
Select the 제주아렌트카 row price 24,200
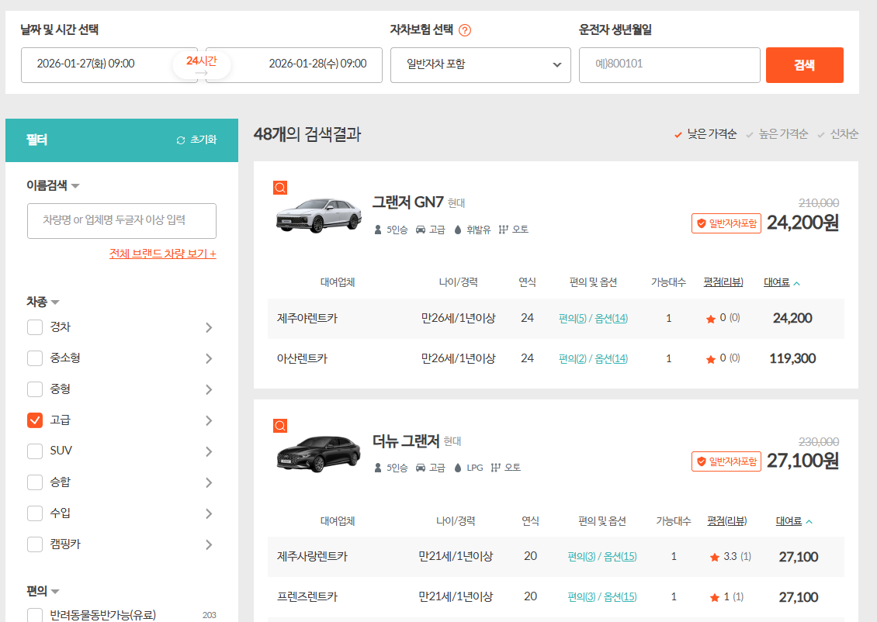(792, 319)
